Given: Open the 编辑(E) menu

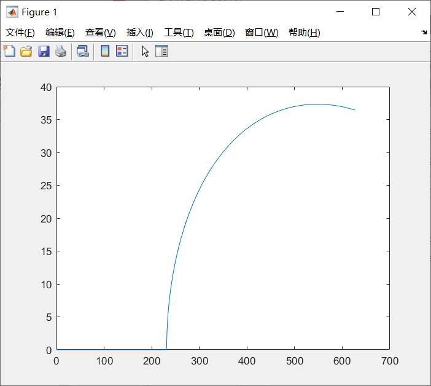Looking at the screenshot, I should (60, 33).
